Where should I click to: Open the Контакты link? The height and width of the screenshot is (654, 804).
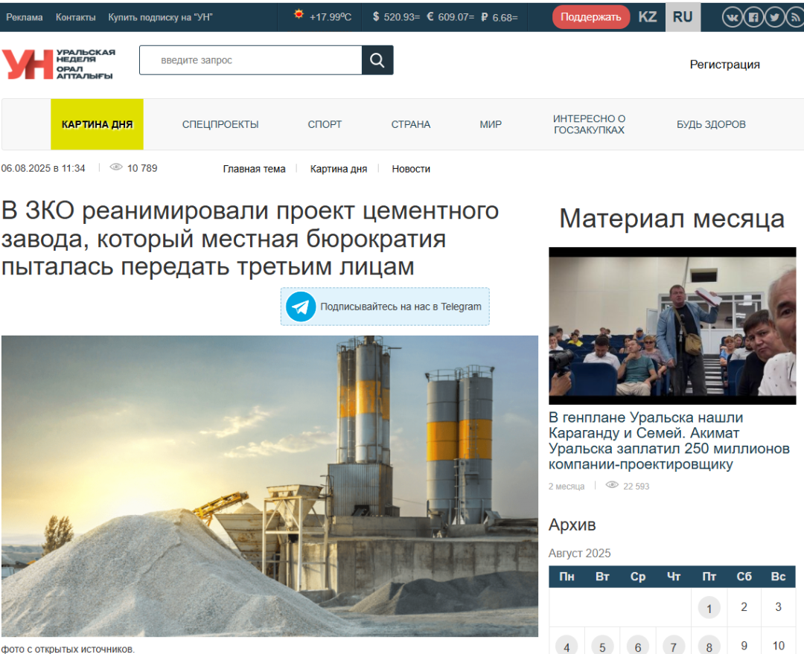coord(75,17)
